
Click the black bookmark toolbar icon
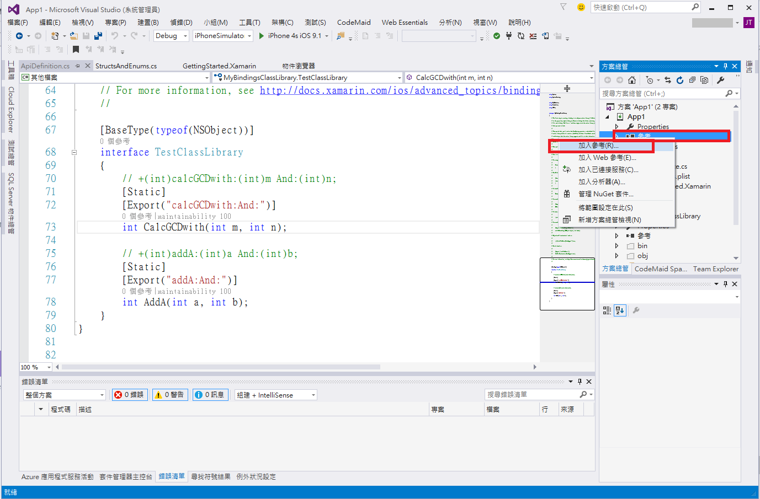click(x=76, y=49)
